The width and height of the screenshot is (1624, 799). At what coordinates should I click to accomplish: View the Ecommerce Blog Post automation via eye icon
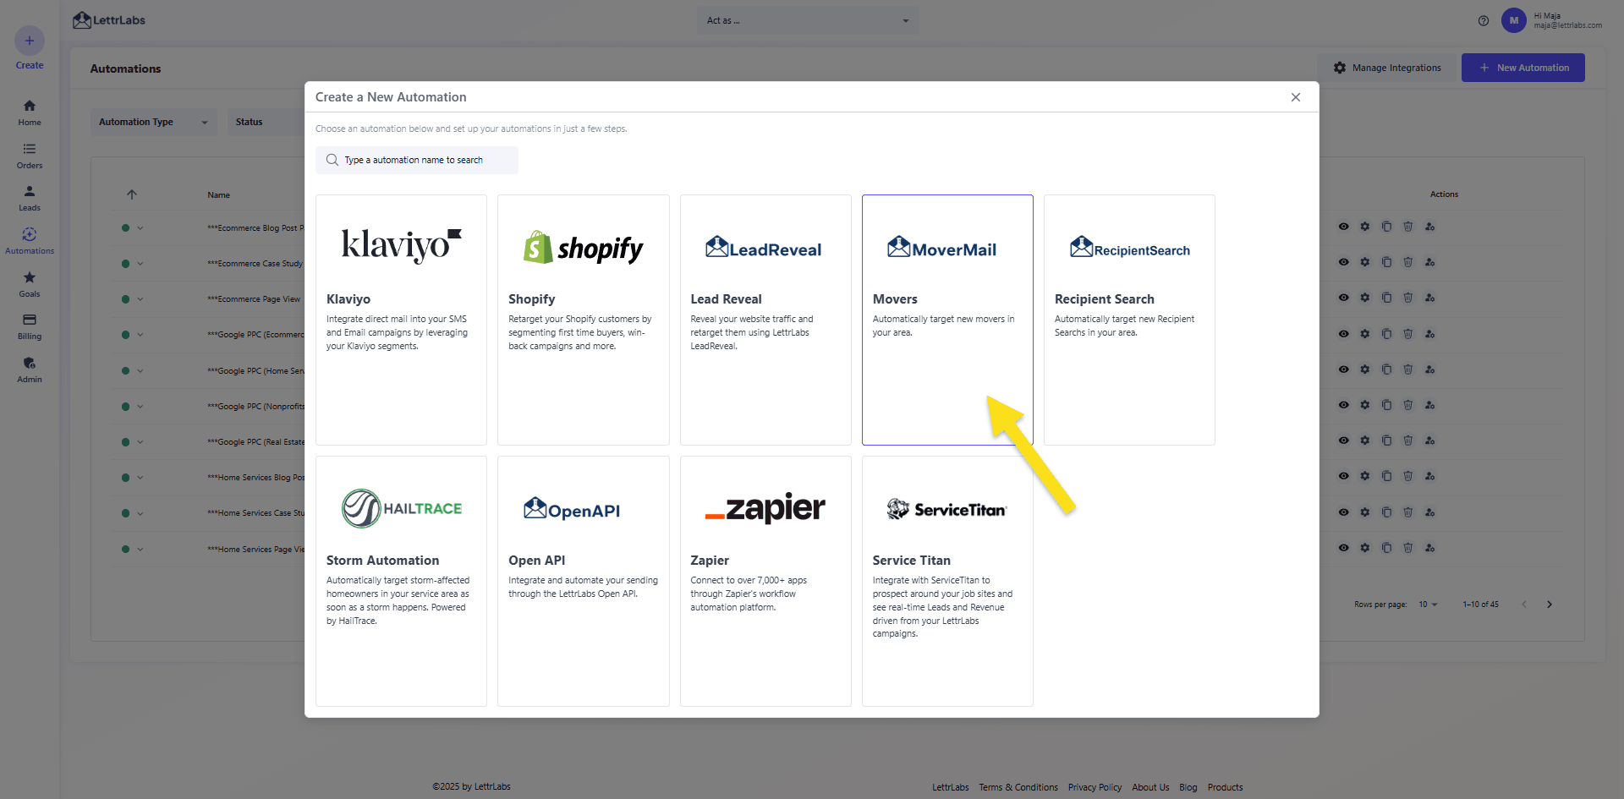point(1343,227)
